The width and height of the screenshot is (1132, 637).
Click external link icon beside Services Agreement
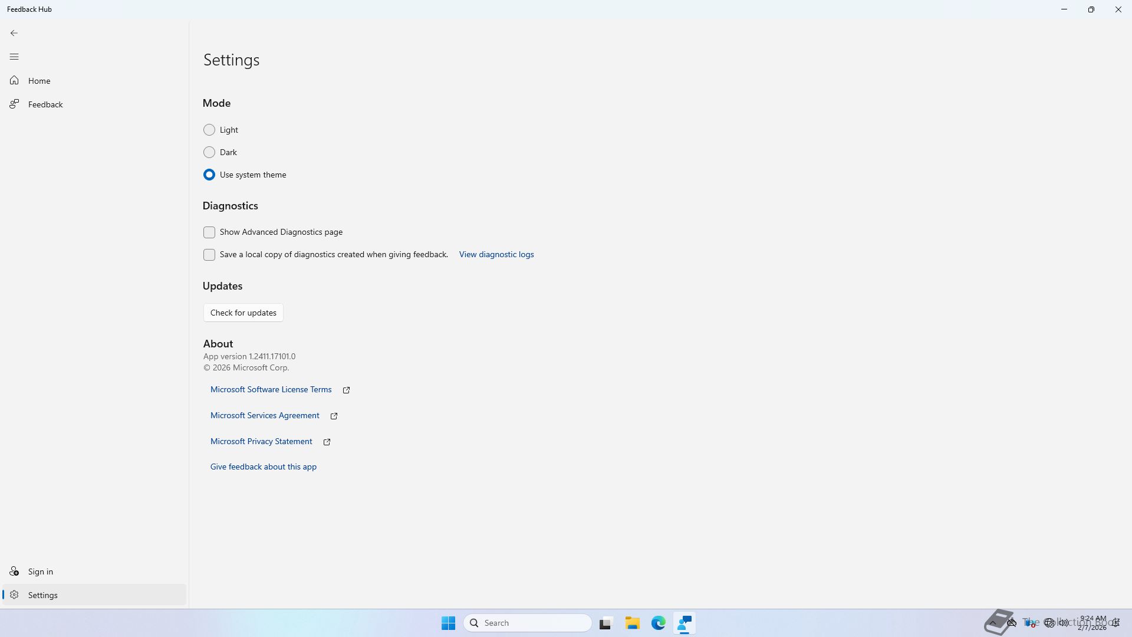coord(334,416)
